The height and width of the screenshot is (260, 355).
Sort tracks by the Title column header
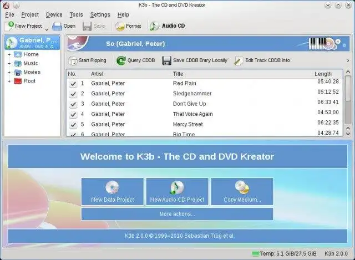178,74
